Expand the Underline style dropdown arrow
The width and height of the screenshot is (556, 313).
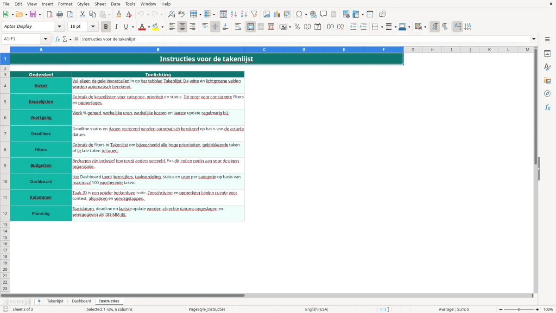coord(133,27)
